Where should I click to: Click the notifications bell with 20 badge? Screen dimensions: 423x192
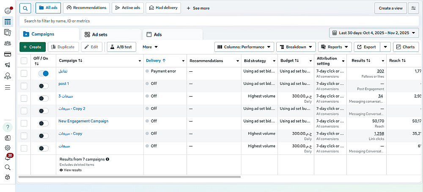pos(8,157)
